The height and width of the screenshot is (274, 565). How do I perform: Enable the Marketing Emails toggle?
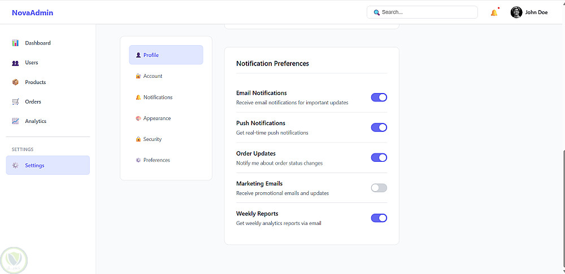coord(379,188)
